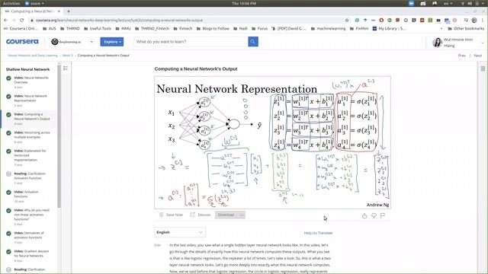Go to the Prev lesson
Image resolution: width=488 pixels, height=274 pixels.
tap(462, 56)
